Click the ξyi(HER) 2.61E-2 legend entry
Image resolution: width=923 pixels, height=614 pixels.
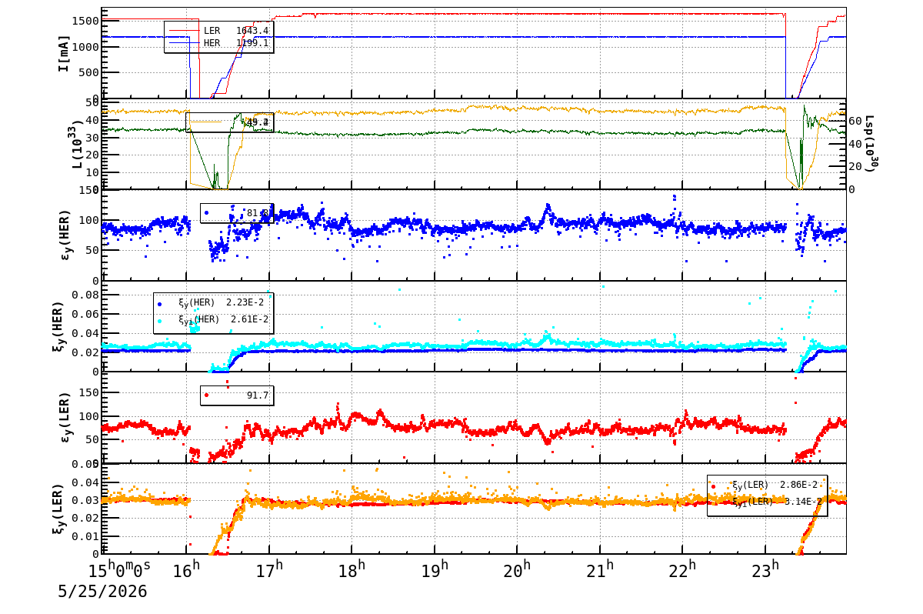click(x=212, y=319)
